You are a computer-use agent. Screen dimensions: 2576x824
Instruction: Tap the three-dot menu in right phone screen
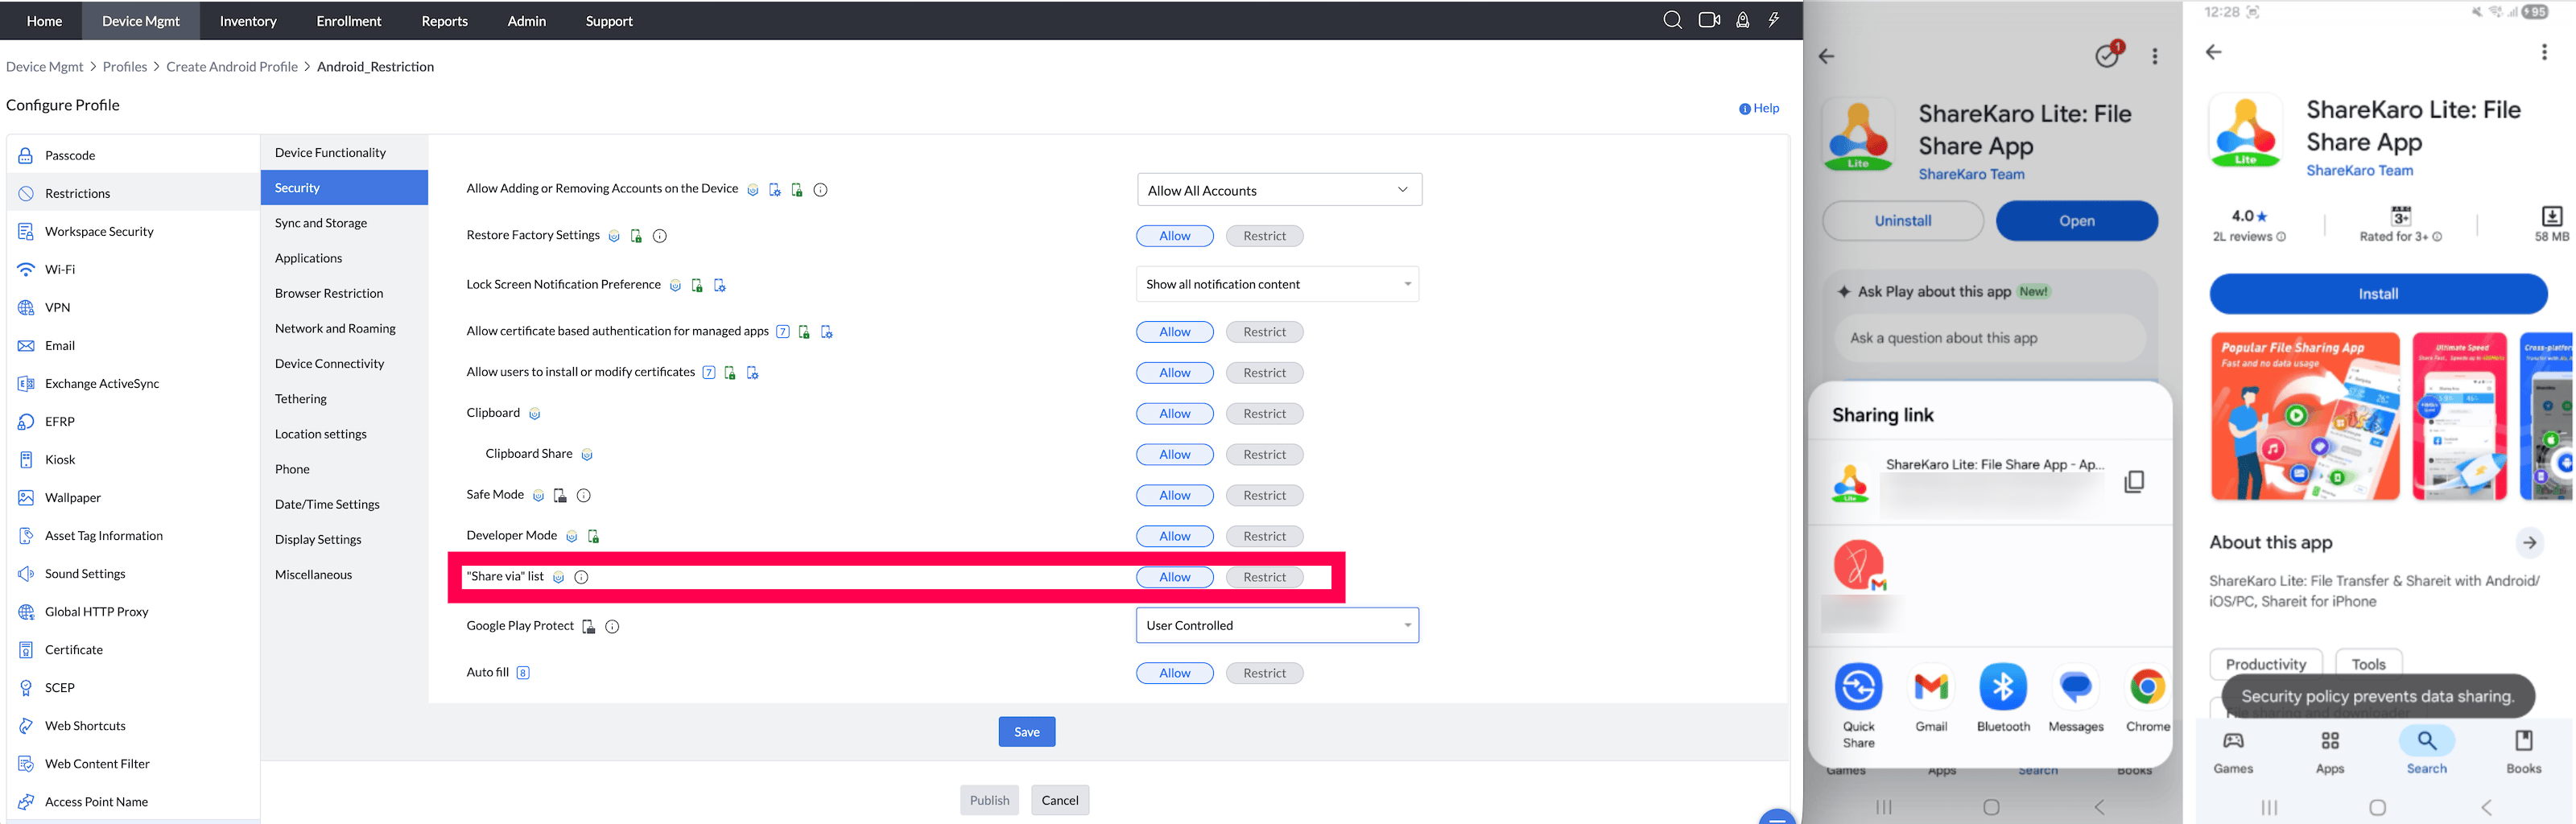point(2544,52)
